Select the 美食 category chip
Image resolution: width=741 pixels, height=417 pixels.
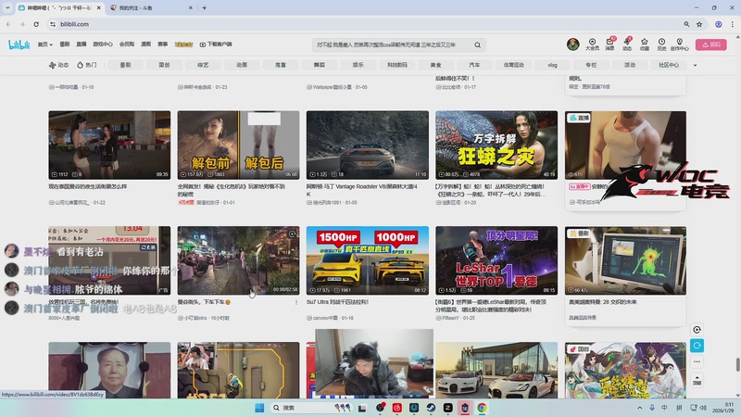[435, 65]
